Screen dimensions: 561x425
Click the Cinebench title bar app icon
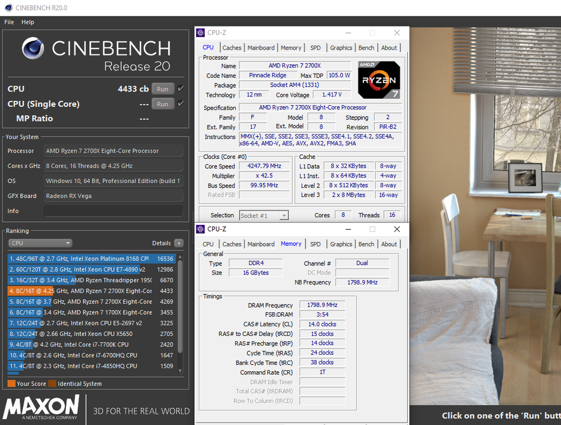tap(9, 8)
